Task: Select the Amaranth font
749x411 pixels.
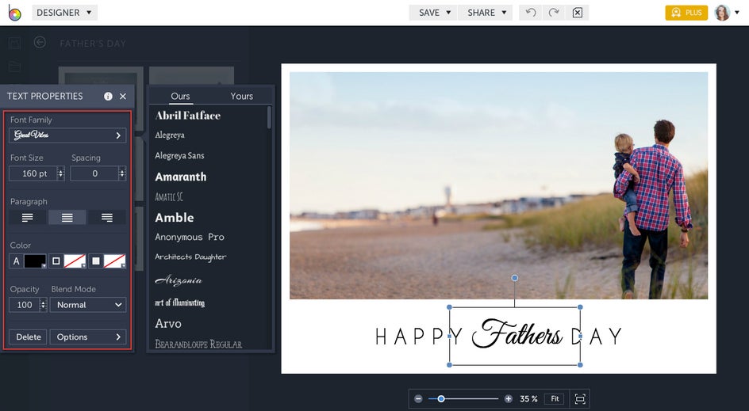Action: 181,177
